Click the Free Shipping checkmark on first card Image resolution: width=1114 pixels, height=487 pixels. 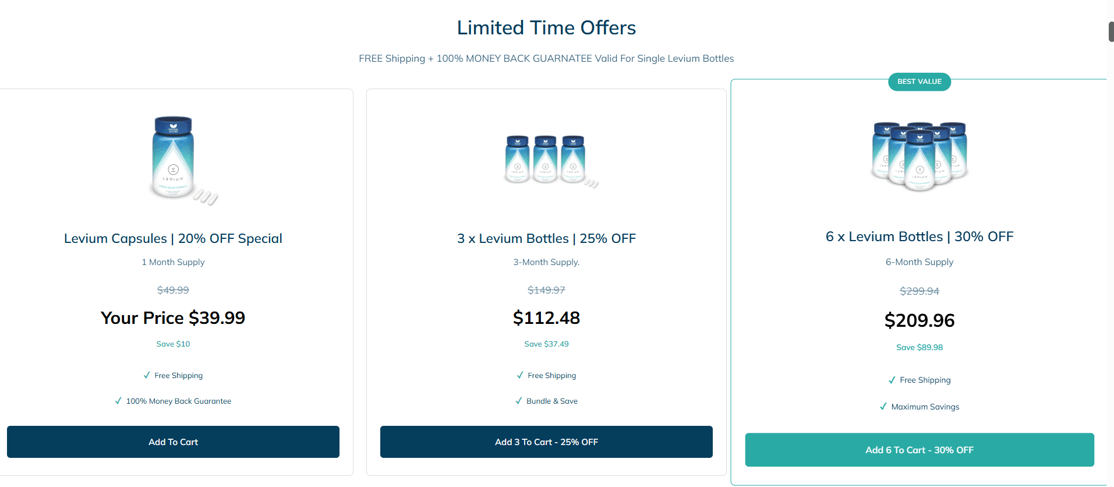click(147, 375)
